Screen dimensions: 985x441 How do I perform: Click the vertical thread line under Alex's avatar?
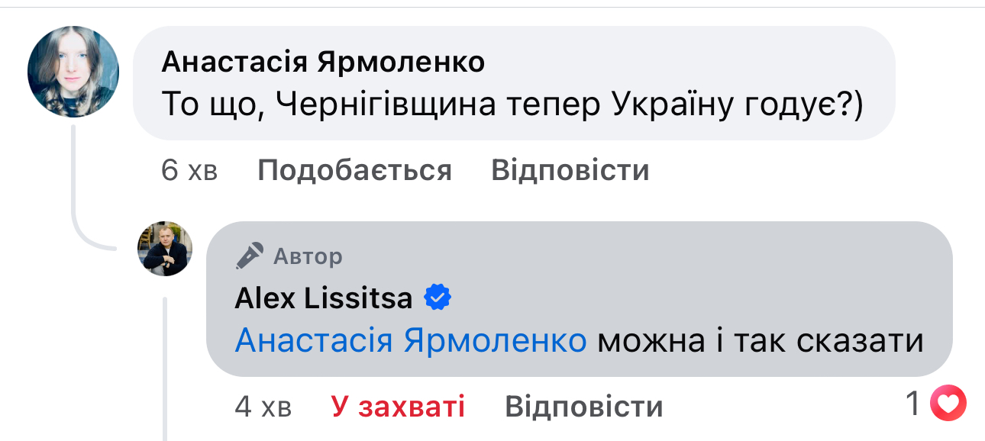click(x=165, y=366)
